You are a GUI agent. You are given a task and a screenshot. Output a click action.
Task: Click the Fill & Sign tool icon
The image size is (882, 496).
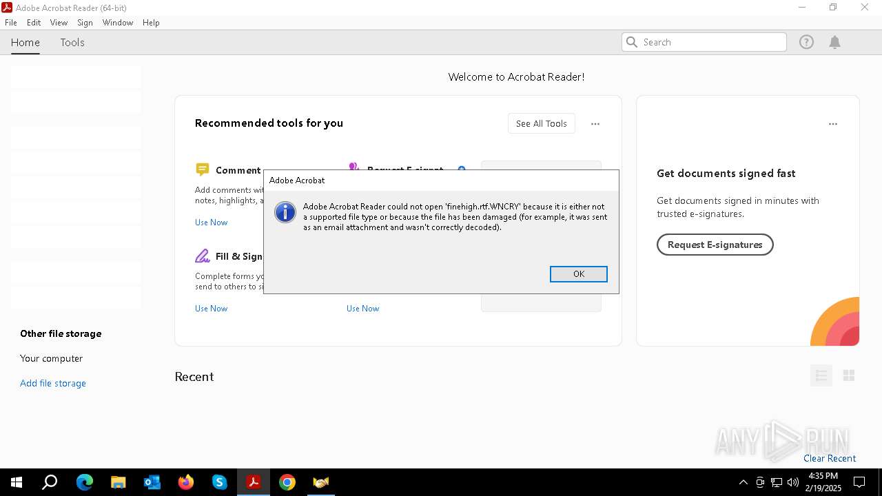coord(202,256)
